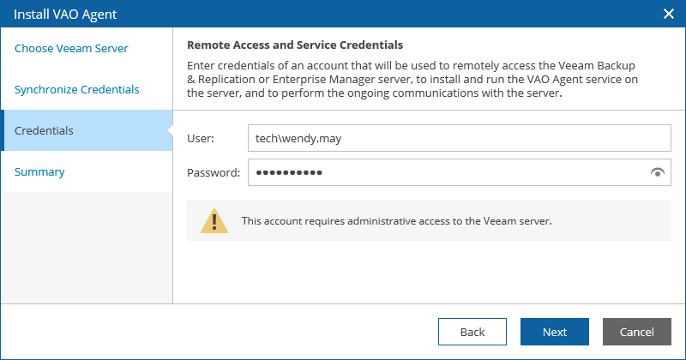Show password with the eye icon
Viewport: 686px width, 360px height.
click(x=657, y=172)
